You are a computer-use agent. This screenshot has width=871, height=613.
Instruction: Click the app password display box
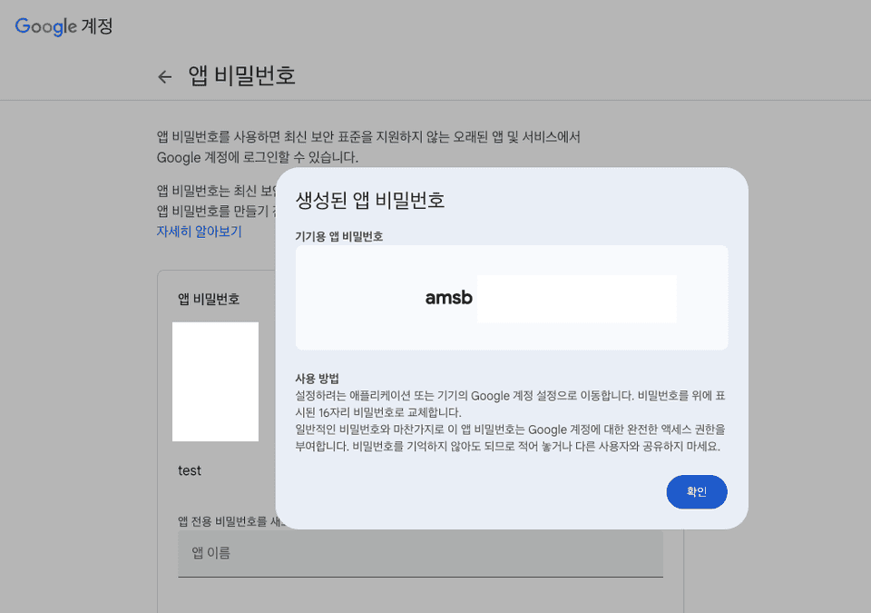click(511, 297)
